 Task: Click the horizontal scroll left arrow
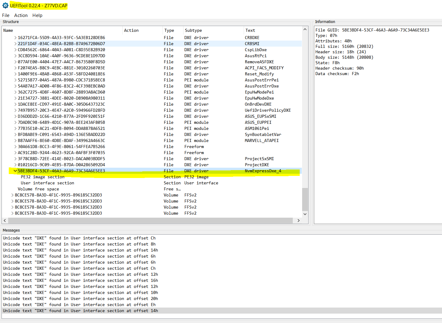[x=5, y=221]
